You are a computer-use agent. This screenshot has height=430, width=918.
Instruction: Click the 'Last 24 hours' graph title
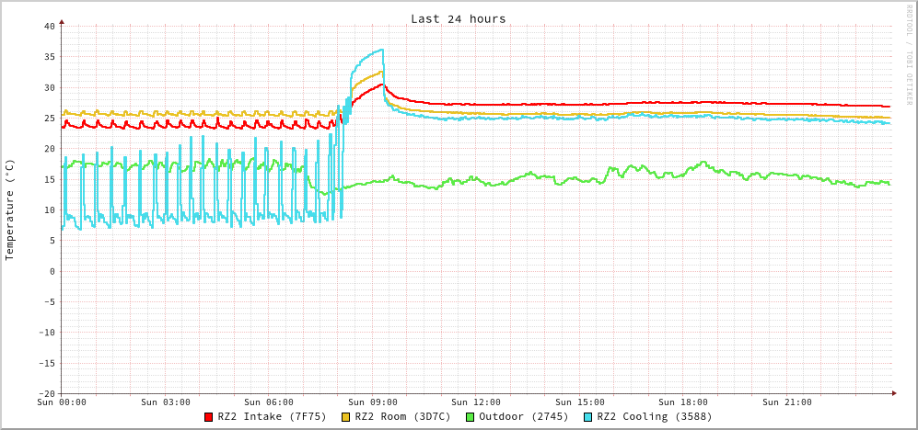click(458, 18)
